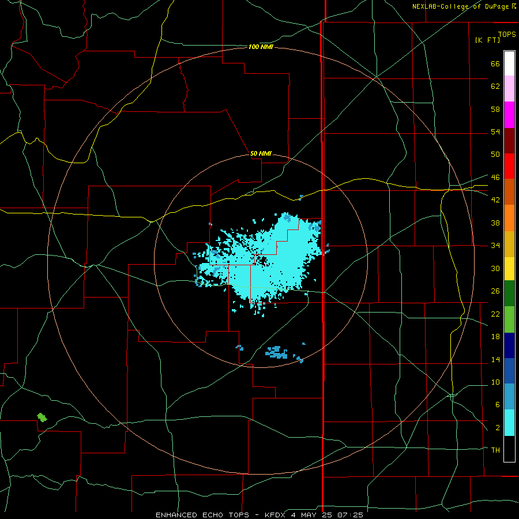
Task: Click the medium blue band between 14 and 10
Action: pos(509,371)
